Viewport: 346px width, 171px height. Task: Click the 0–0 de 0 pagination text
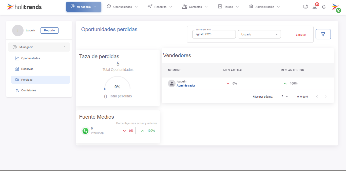[x=302, y=97]
